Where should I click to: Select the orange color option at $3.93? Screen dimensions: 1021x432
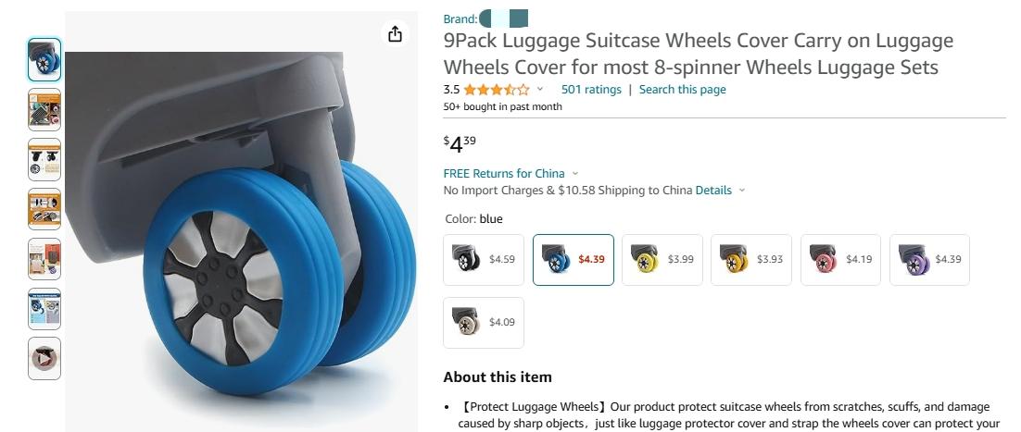pyautogui.click(x=751, y=260)
